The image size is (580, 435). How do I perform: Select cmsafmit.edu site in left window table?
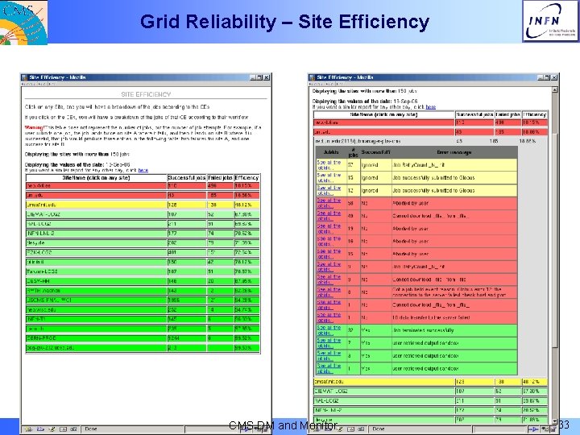pyautogui.click(x=96, y=205)
